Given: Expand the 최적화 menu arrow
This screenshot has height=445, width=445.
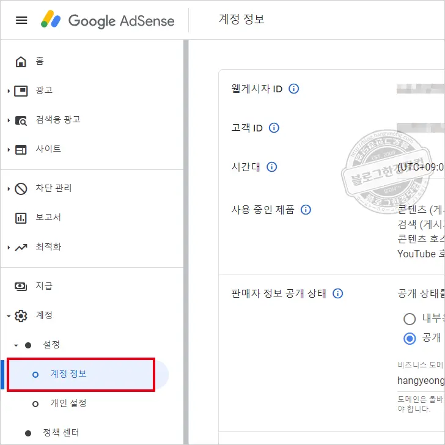Looking at the screenshot, I should pos(9,248).
